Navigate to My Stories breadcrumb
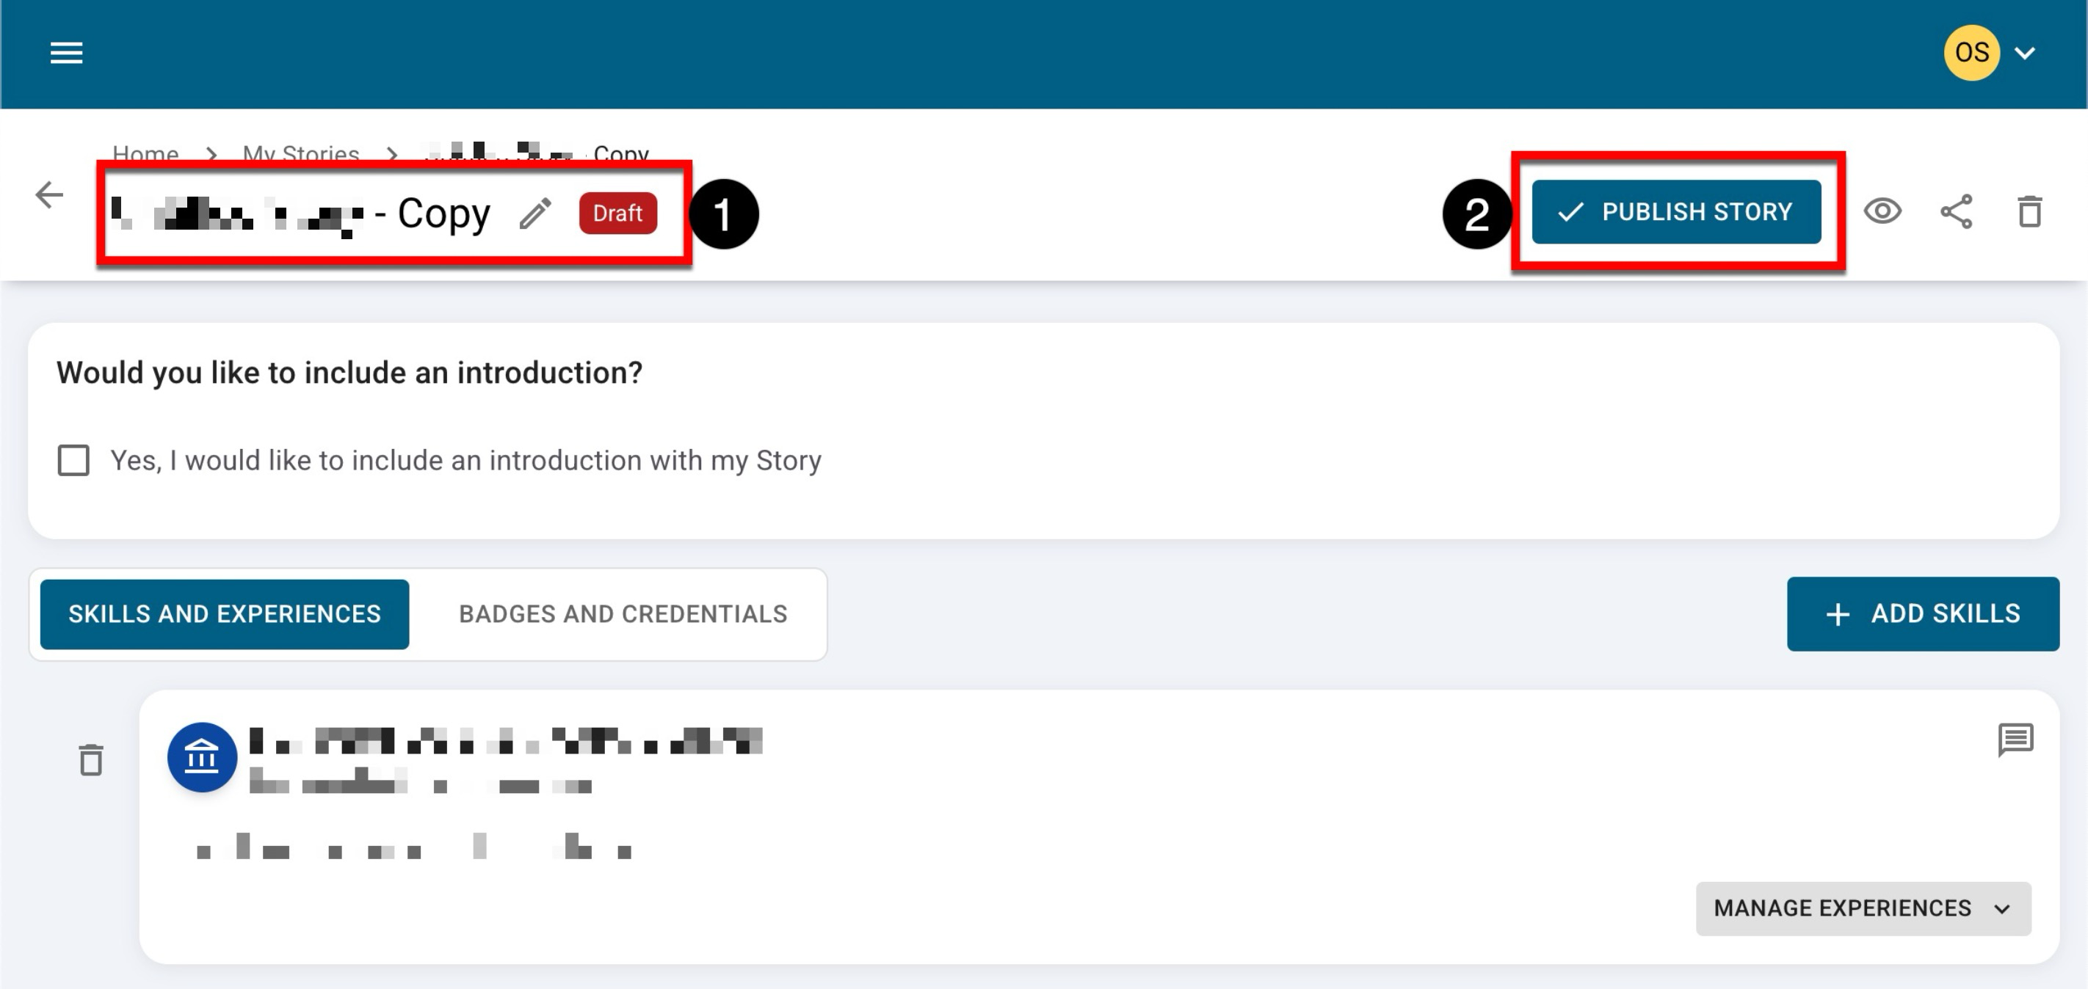Screen dimensions: 2088x989 [x=301, y=153]
